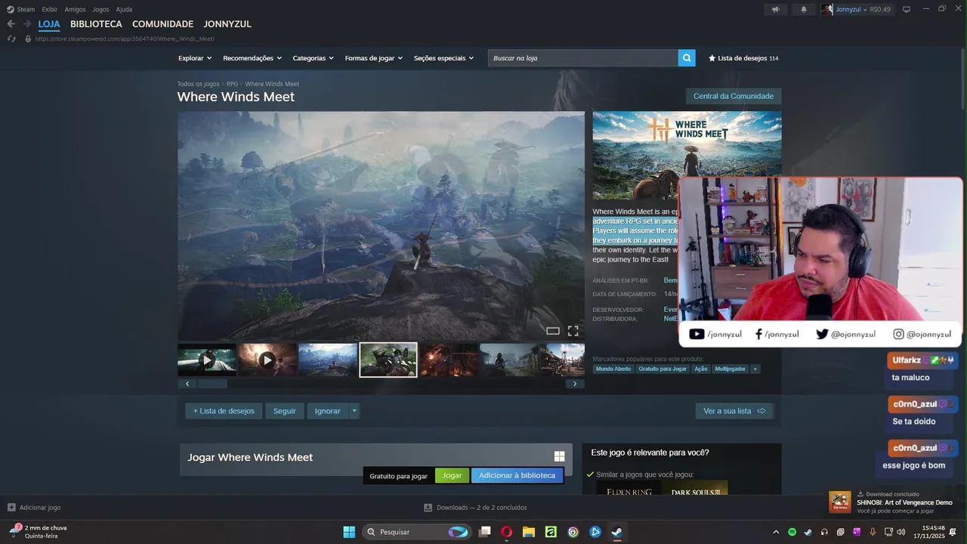
Task: Open the Amigos menu
Action: (75, 9)
